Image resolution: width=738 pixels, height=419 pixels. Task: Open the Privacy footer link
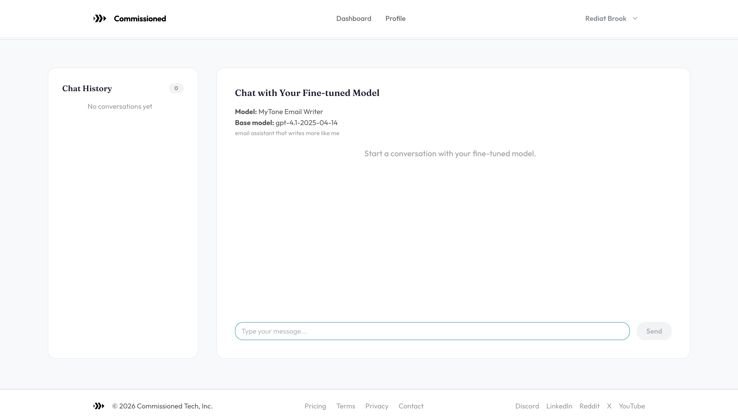point(377,406)
